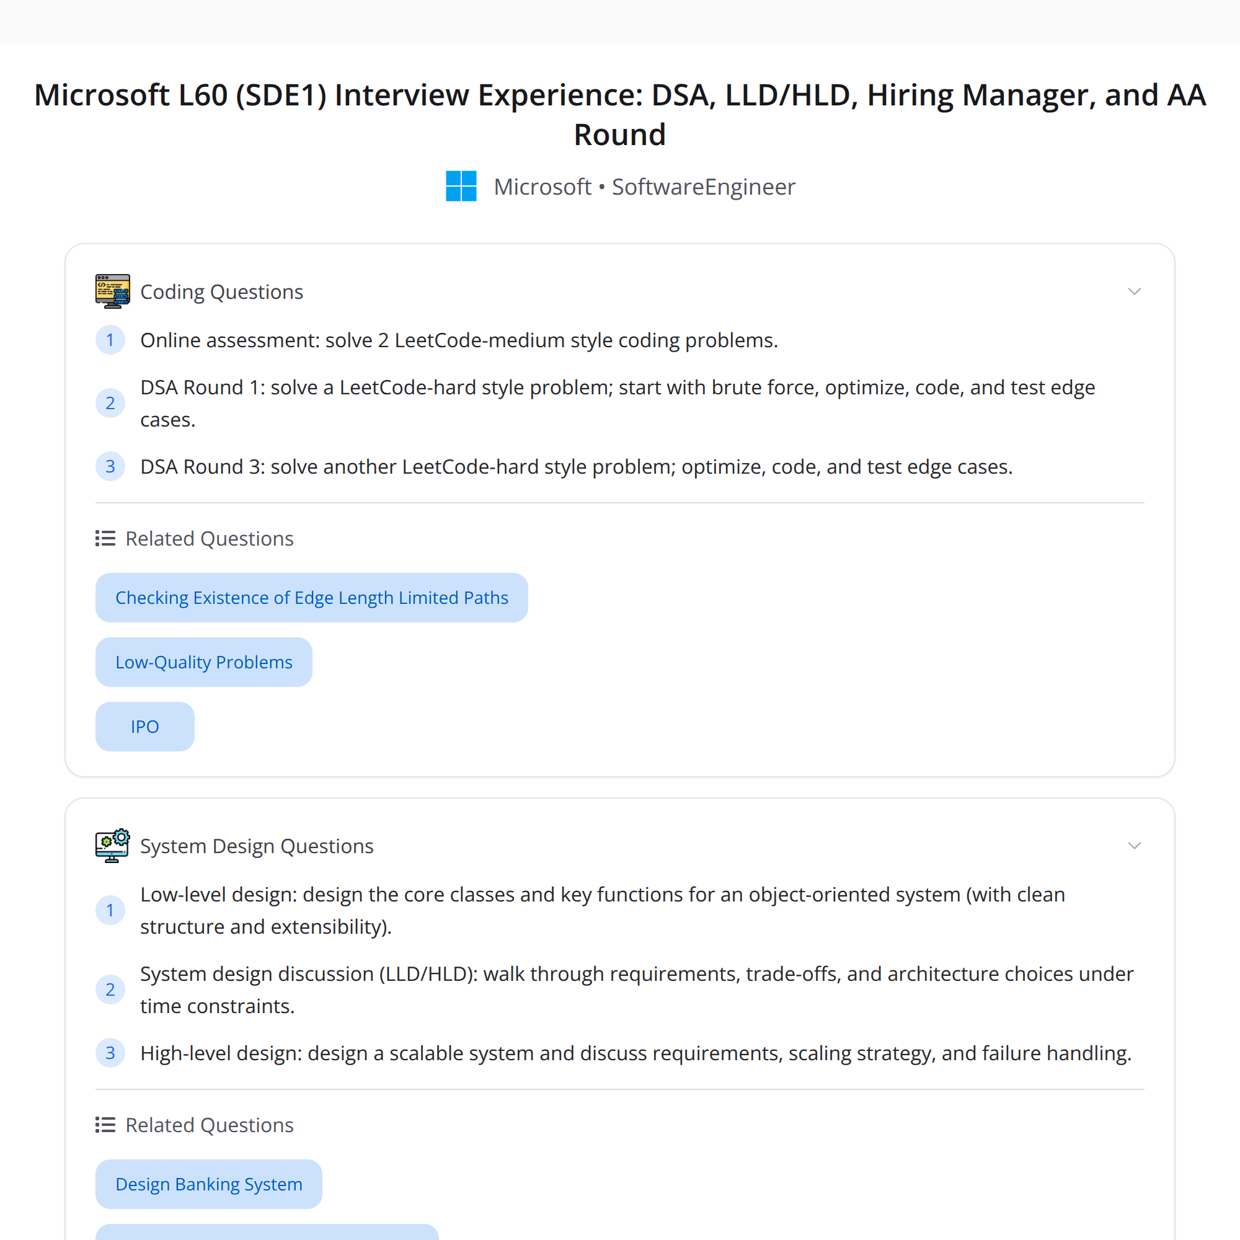Collapse the System Design Questions section chevron
Viewport: 1240px width, 1240px height.
click(1134, 846)
